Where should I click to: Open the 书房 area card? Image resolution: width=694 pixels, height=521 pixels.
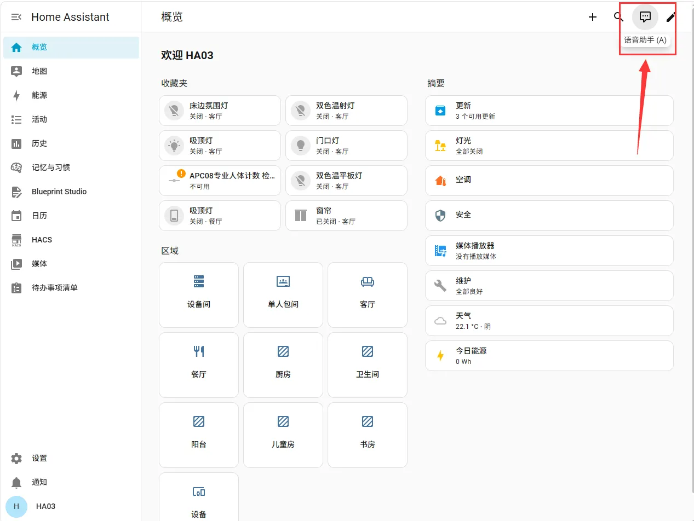pyautogui.click(x=368, y=435)
